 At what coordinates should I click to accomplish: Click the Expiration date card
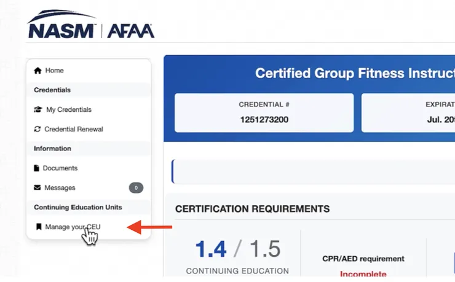408,112
